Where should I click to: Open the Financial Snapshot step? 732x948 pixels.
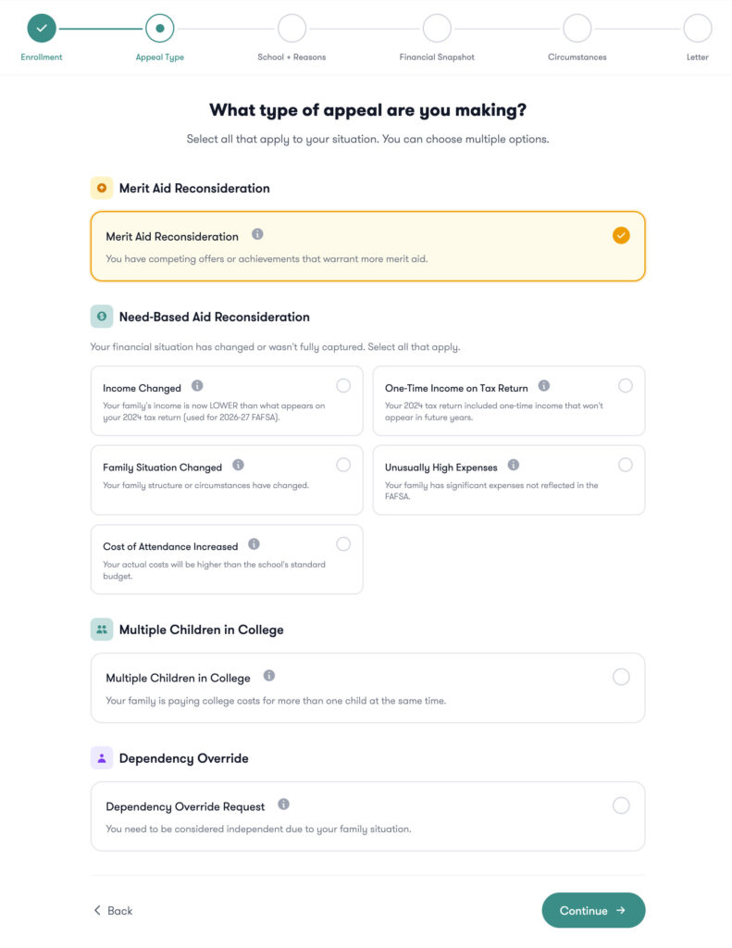[437, 29]
